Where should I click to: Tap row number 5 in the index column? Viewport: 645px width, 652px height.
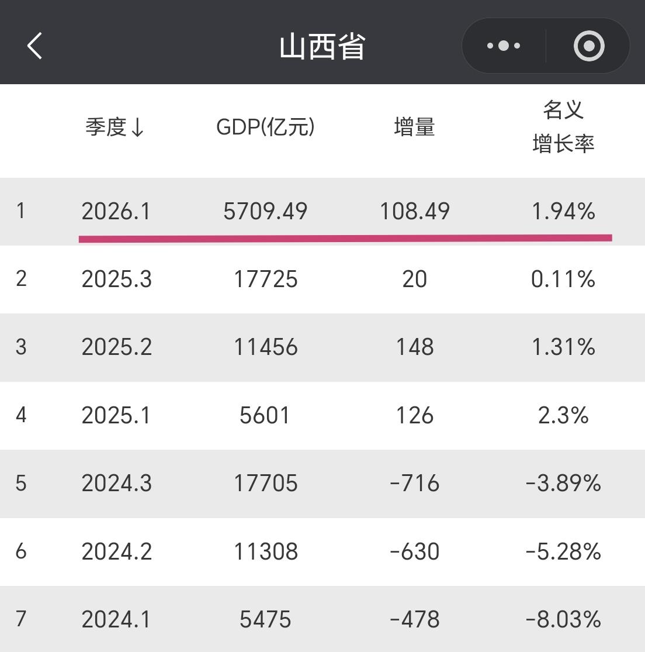point(21,484)
